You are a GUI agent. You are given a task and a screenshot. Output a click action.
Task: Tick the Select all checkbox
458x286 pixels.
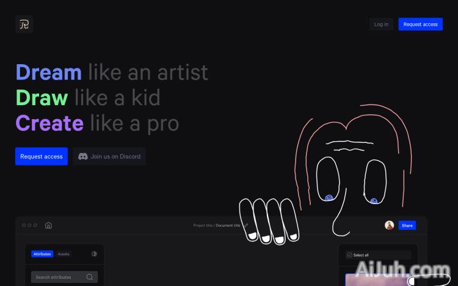349,255
